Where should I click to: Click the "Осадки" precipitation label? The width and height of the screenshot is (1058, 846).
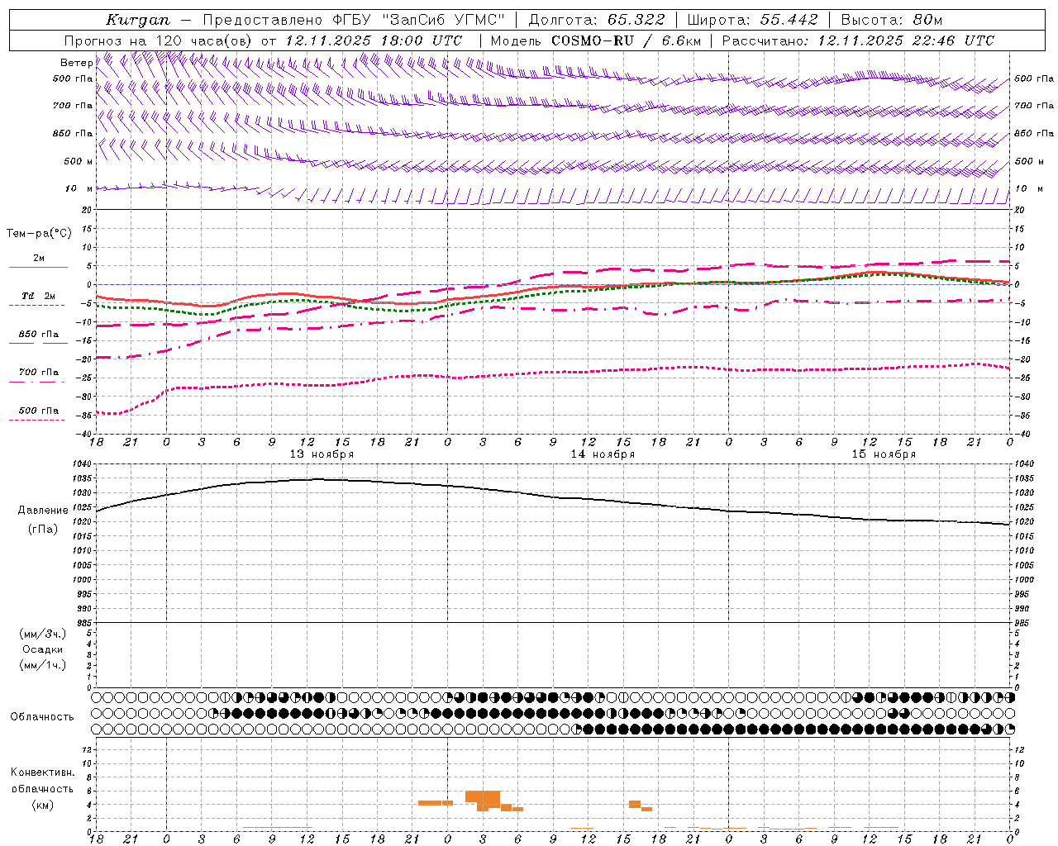coord(42,649)
